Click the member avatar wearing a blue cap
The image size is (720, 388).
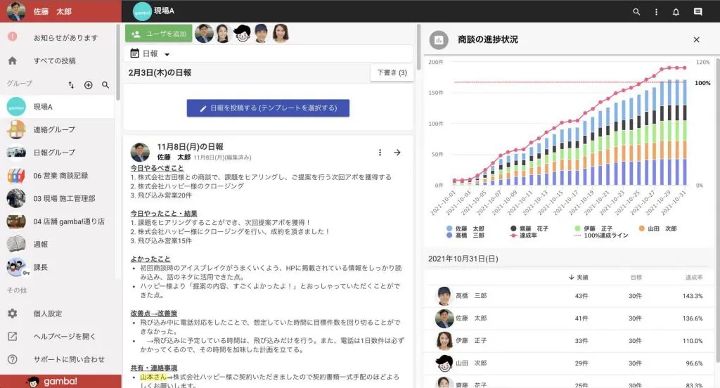(262, 34)
